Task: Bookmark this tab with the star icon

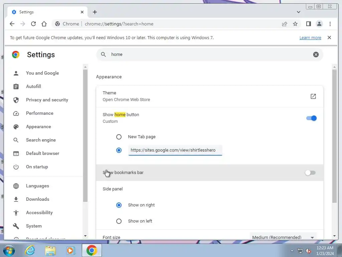Action: pos(295,24)
